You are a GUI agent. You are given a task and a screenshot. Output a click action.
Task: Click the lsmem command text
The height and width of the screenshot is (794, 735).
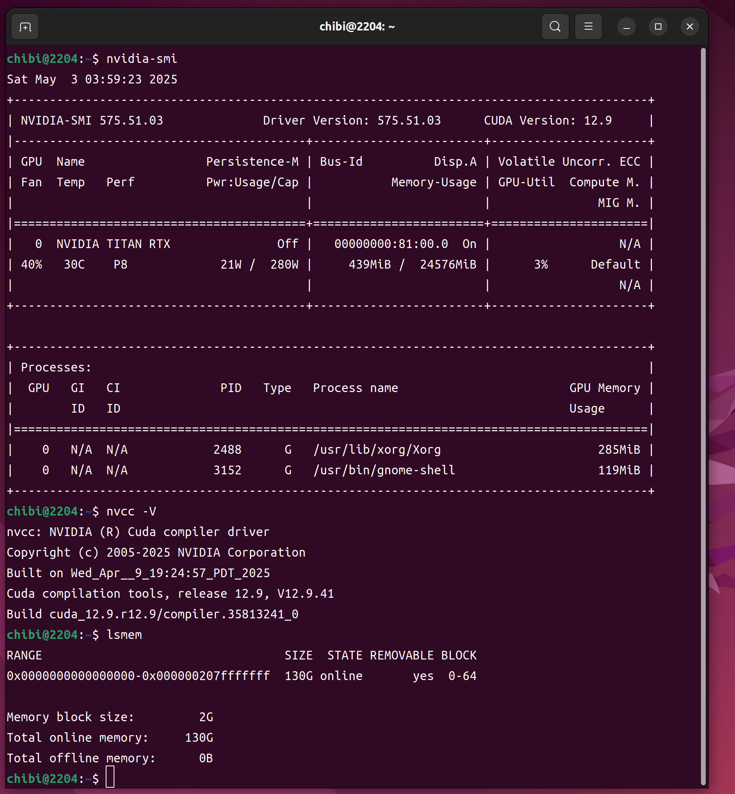[x=124, y=635]
